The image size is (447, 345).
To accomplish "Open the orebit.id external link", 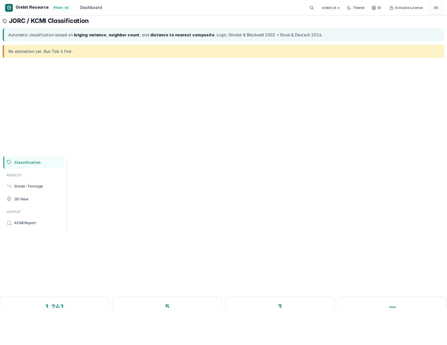I will coord(331,8).
